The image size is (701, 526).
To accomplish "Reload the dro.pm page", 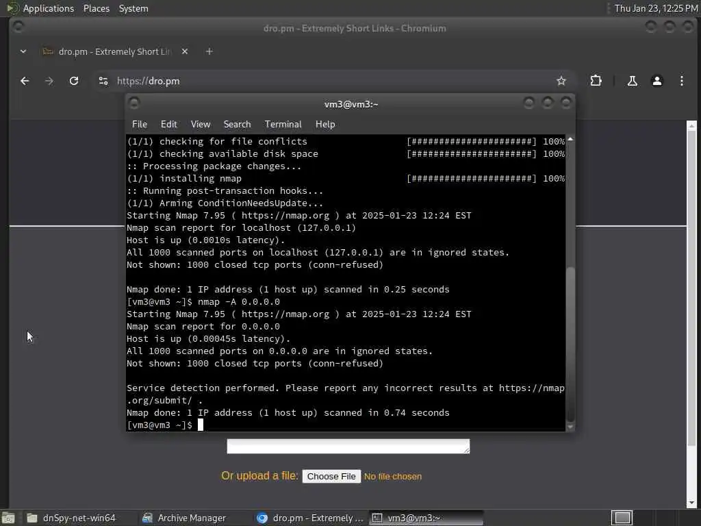I will (74, 81).
